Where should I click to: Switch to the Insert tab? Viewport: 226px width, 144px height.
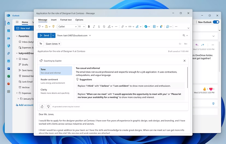(54, 20)
